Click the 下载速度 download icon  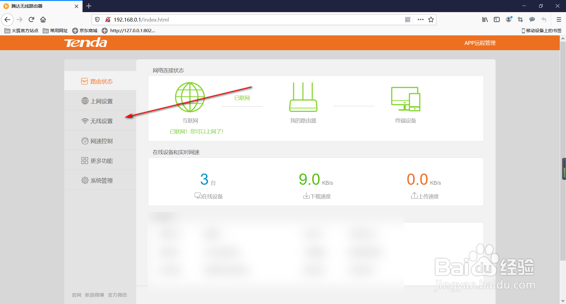306,196
